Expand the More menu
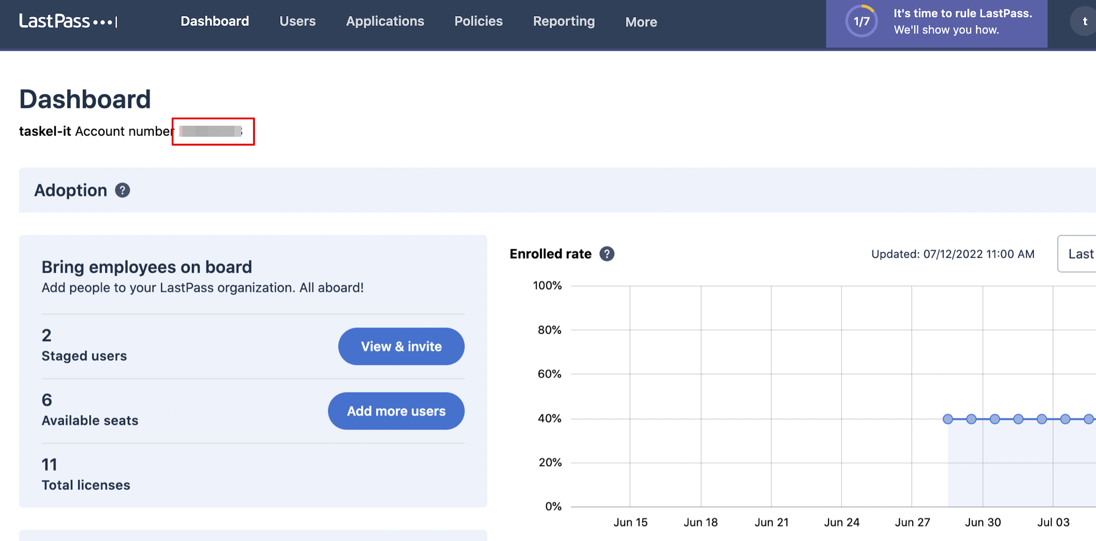 click(x=641, y=22)
